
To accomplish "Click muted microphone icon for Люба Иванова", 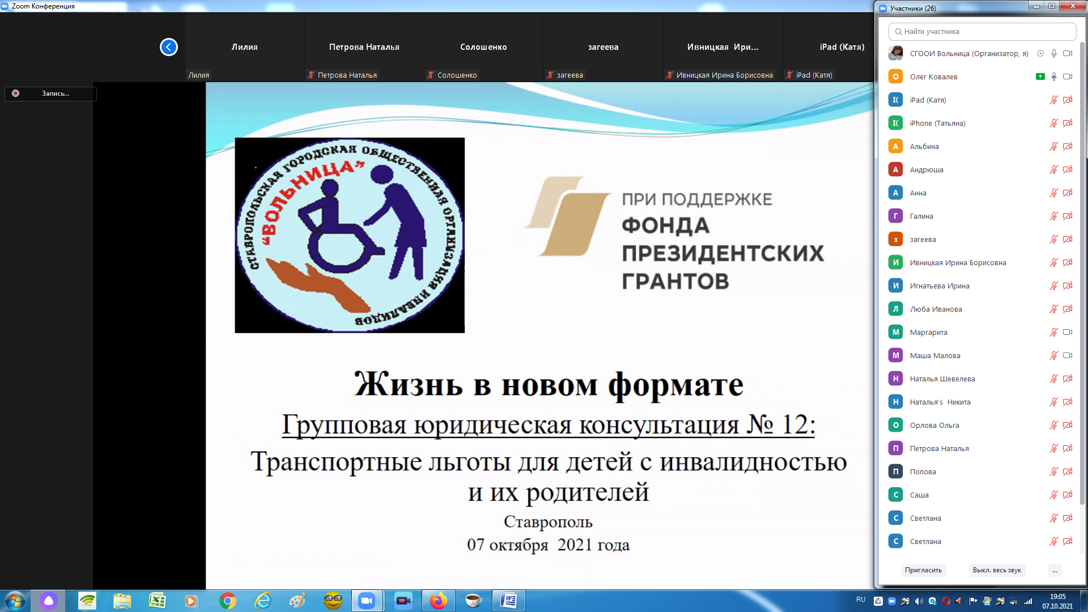I will (x=1054, y=309).
